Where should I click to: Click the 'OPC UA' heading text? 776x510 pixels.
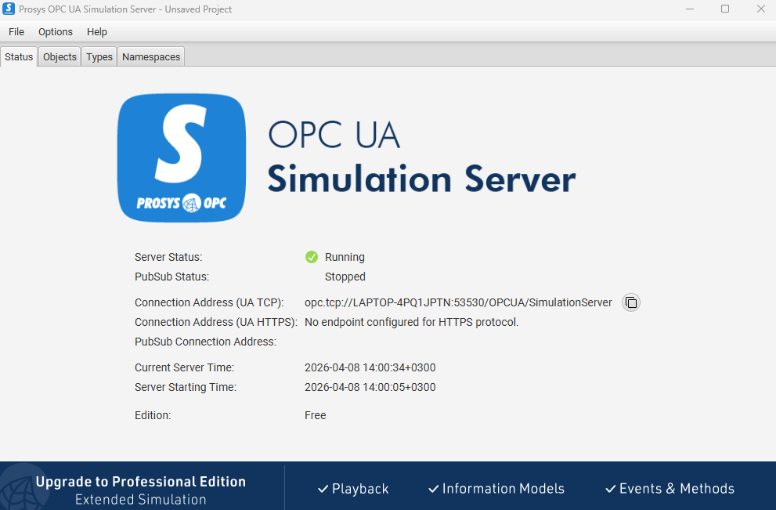click(x=334, y=135)
